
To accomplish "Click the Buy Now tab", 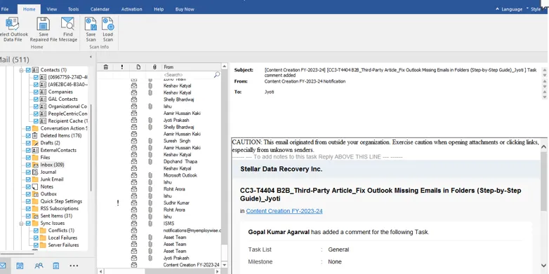I will pyautogui.click(x=185, y=9).
